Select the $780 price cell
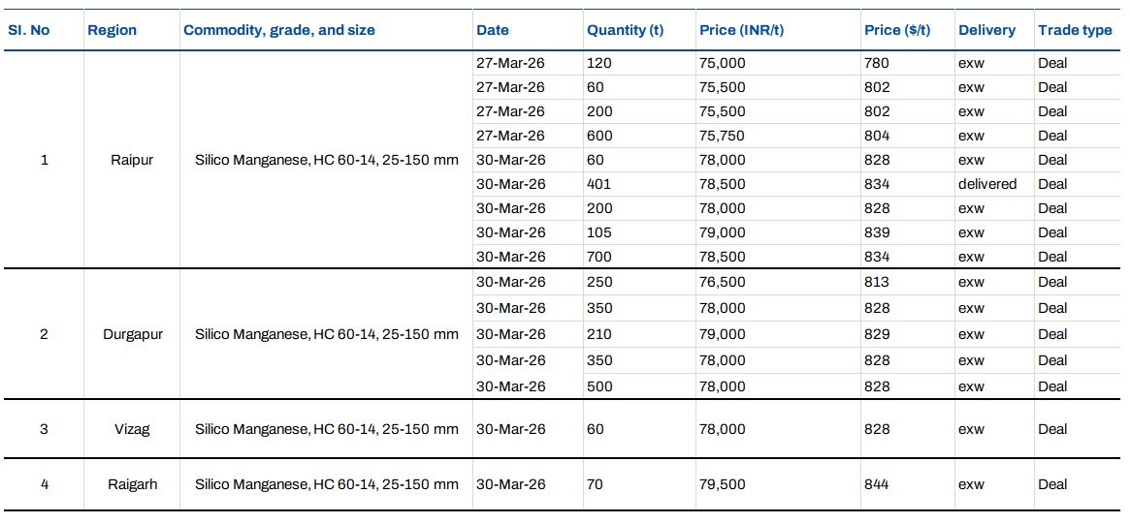Viewport: 1130px width, 524px height. 876,63
